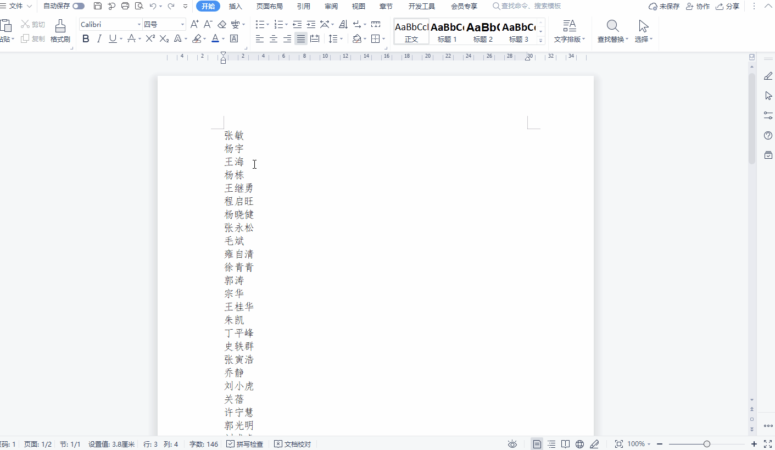
Task: Enter full screen via status bar icon
Action: coord(768,444)
